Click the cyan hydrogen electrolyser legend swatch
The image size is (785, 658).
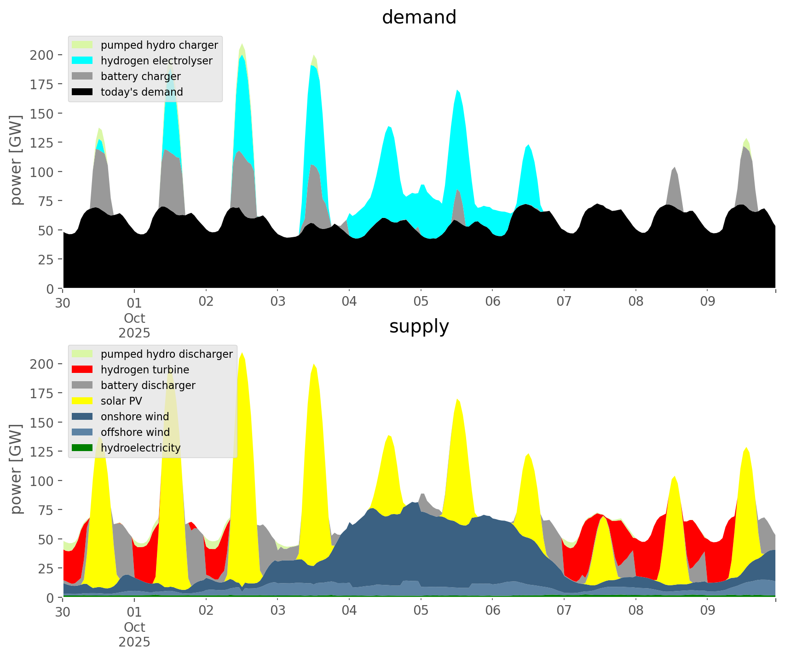coord(82,61)
